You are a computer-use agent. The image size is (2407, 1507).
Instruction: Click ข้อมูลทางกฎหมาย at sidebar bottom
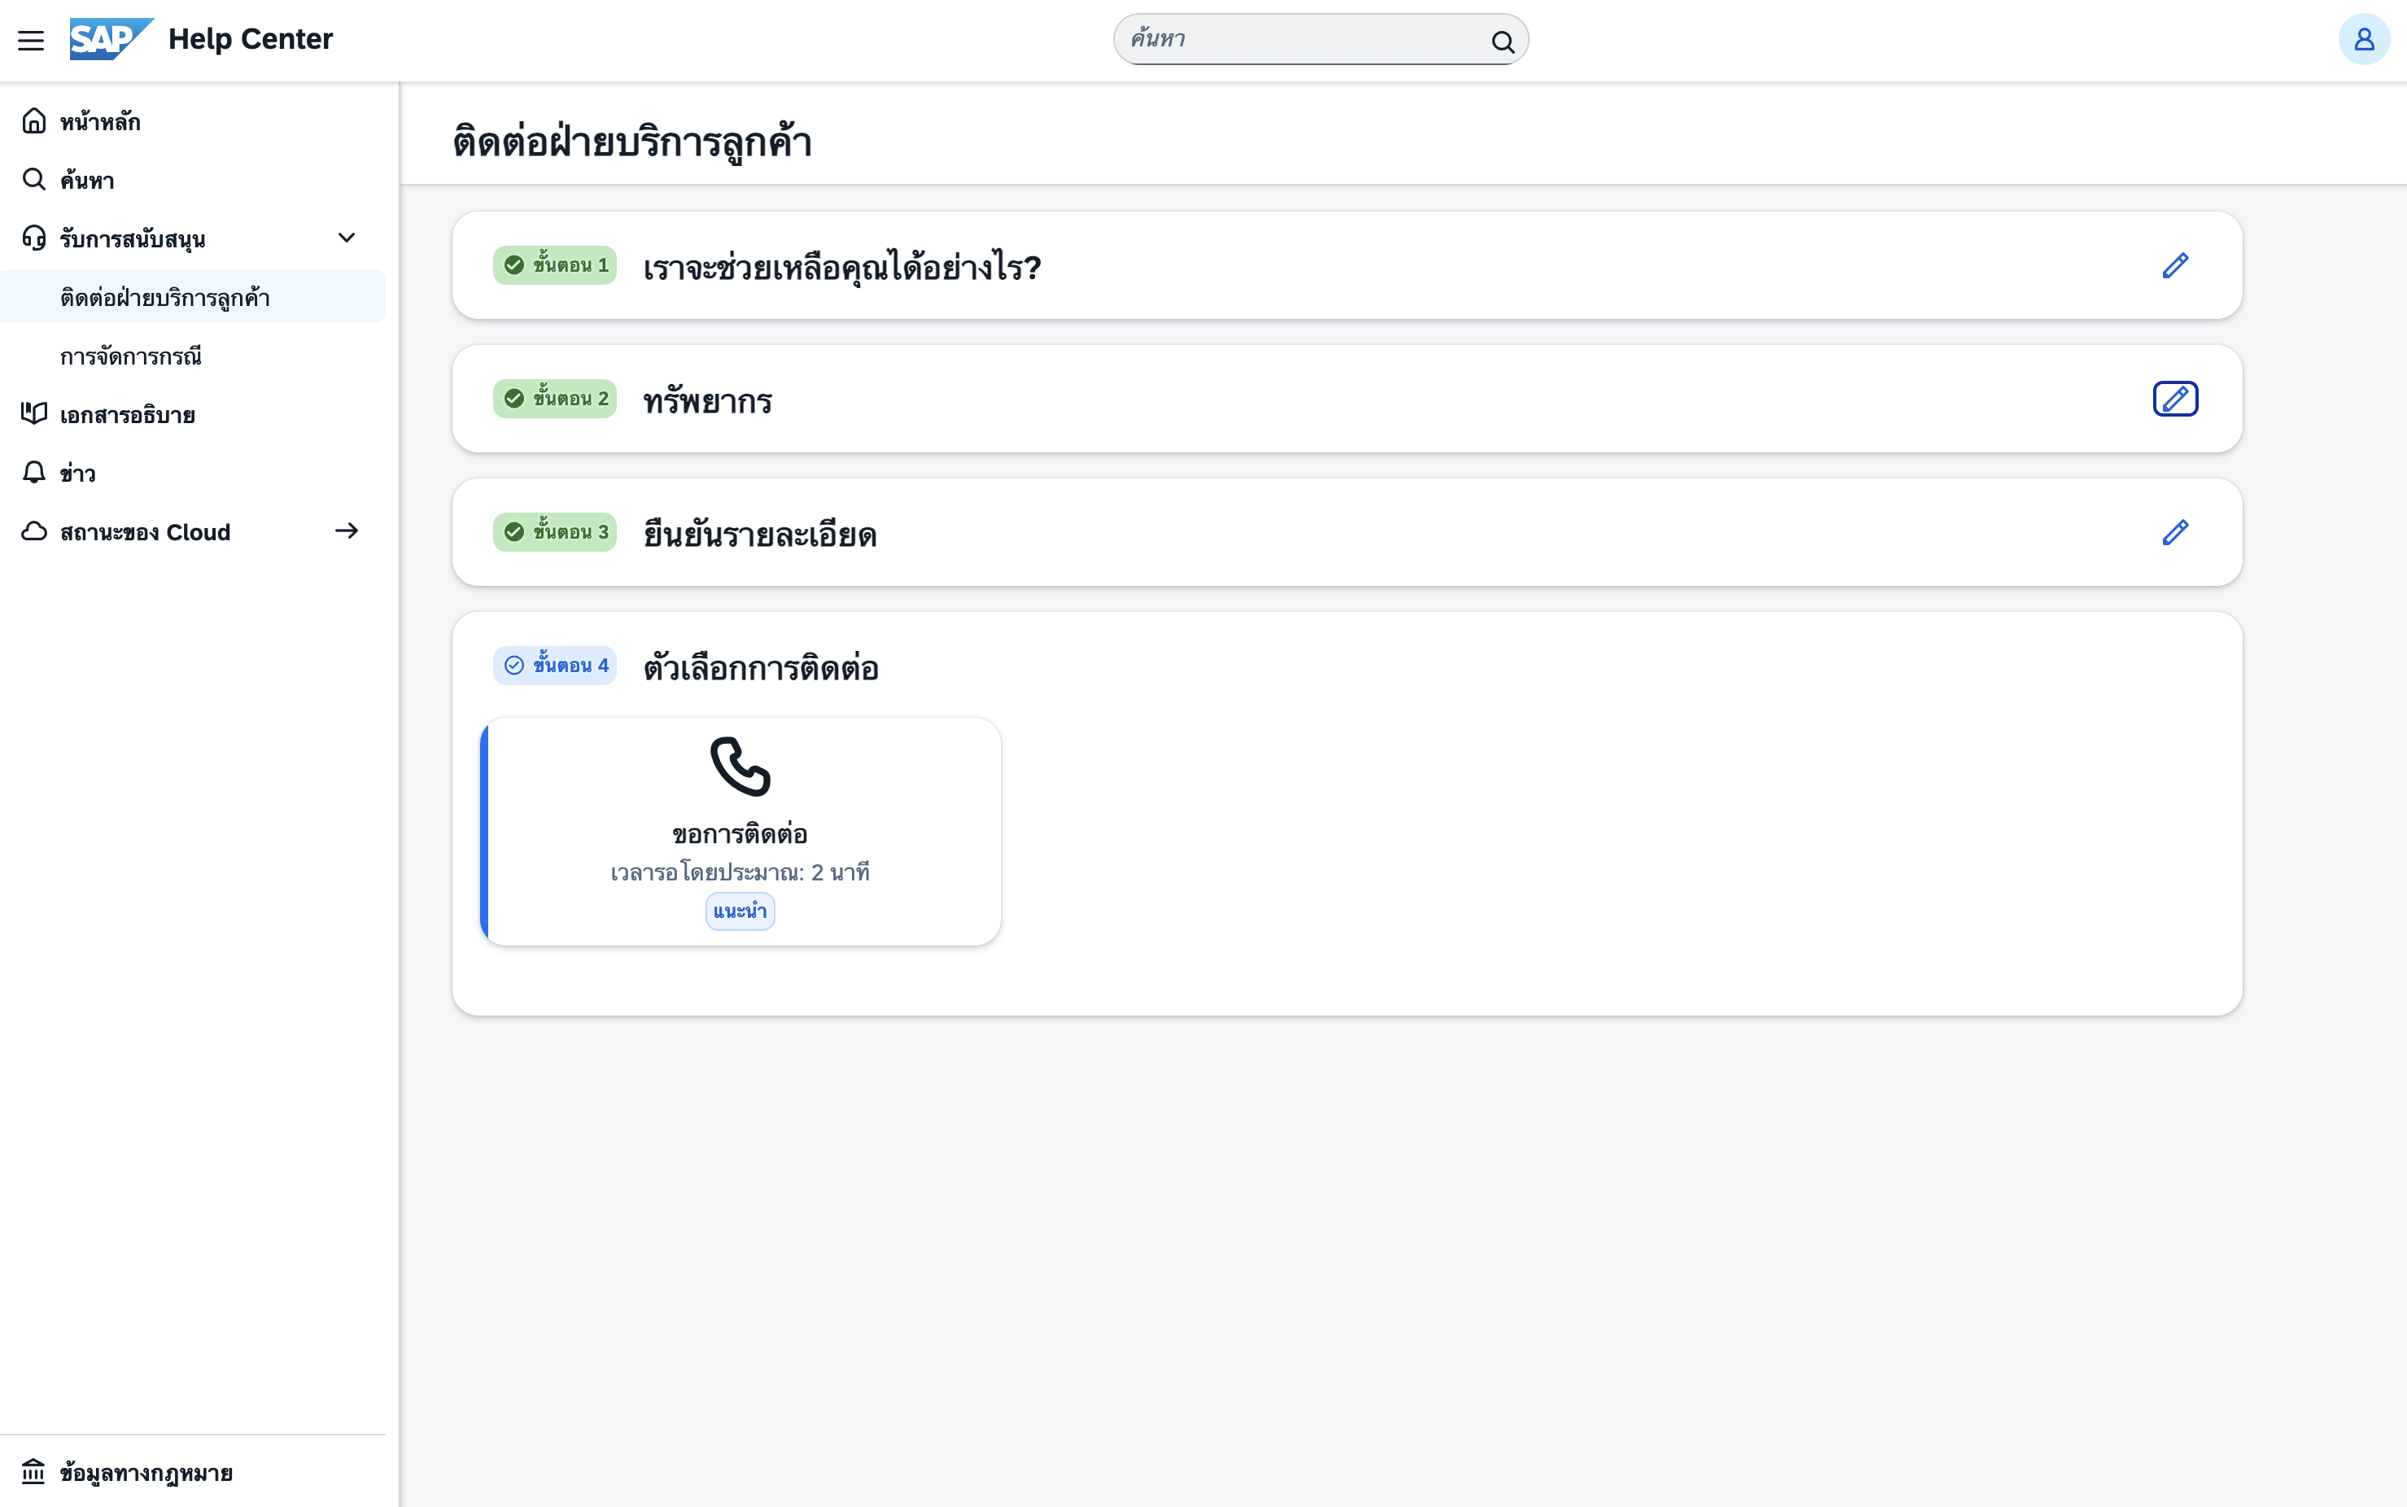(x=146, y=1472)
